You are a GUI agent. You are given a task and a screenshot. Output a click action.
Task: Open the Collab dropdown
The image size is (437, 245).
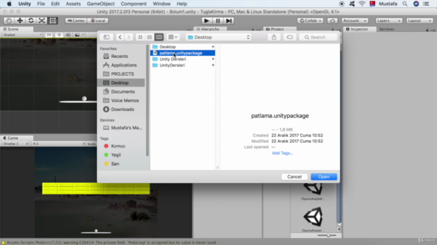click(310, 20)
